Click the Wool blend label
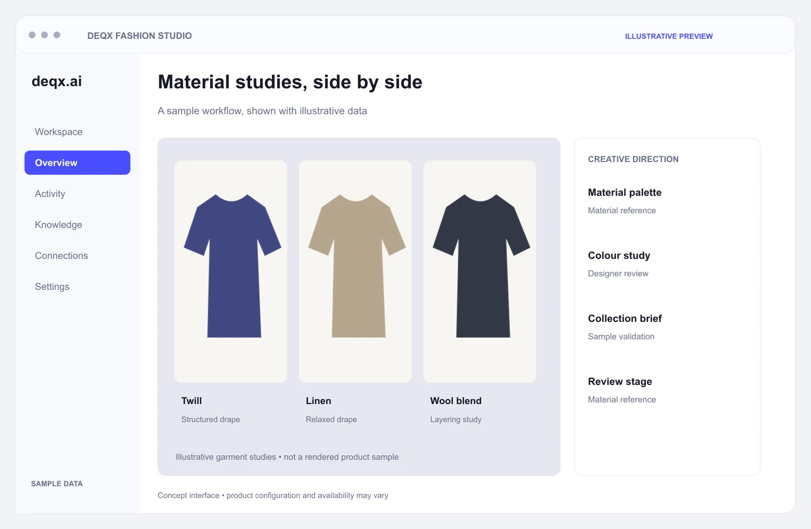Screen dimensions: 811x529 point(456,401)
